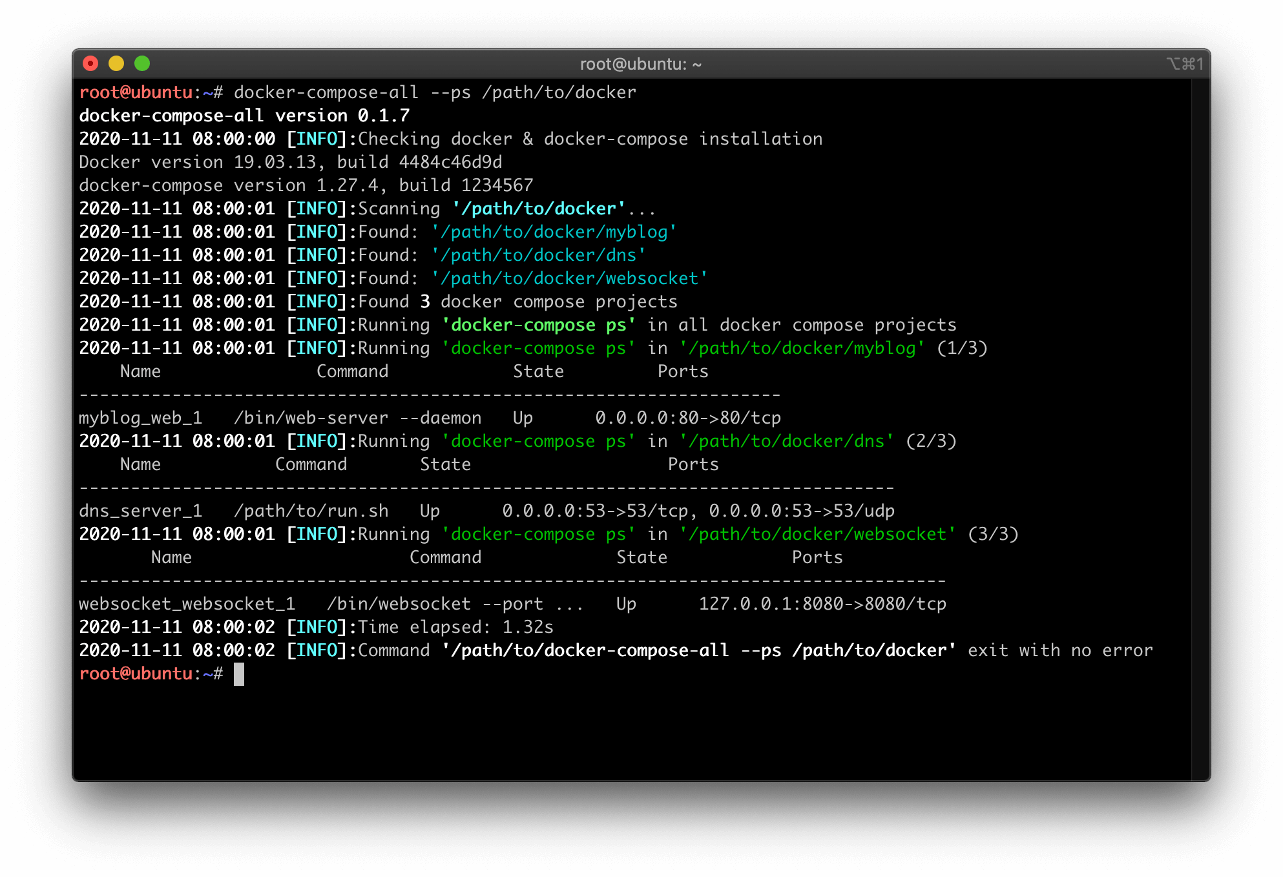Image resolution: width=1283 pixels, height=877 pixels.
Task: Click the 'exit with no error' text
Action: coord(1060,650)
